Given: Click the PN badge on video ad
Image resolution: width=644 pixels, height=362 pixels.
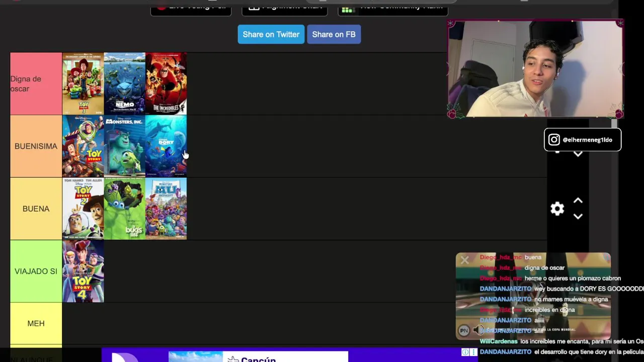Looking at the screenshot, I should [x=464, y=330].
